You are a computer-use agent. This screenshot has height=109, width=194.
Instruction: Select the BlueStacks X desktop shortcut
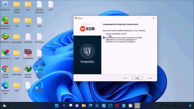(5, 54)
